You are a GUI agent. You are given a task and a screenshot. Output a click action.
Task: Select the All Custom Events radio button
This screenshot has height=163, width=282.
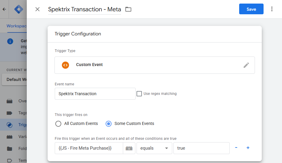point(58,123)
